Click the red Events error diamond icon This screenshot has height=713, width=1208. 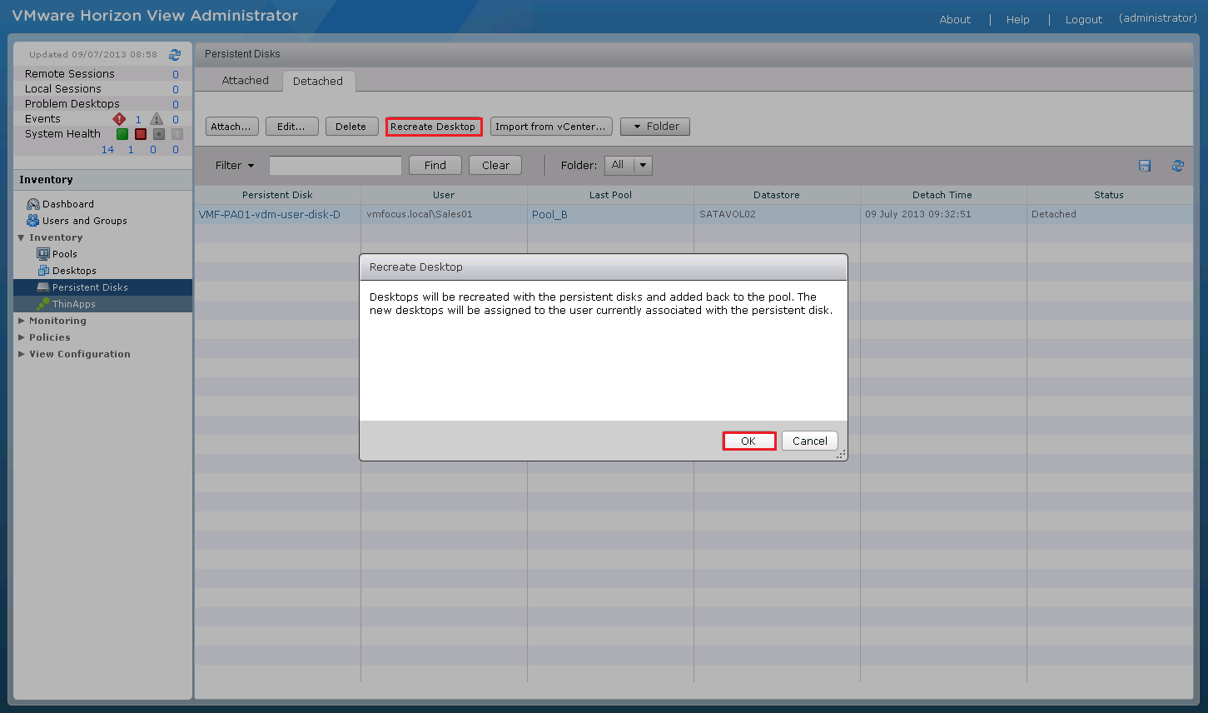pyautogui.click(x=119, y=119)
